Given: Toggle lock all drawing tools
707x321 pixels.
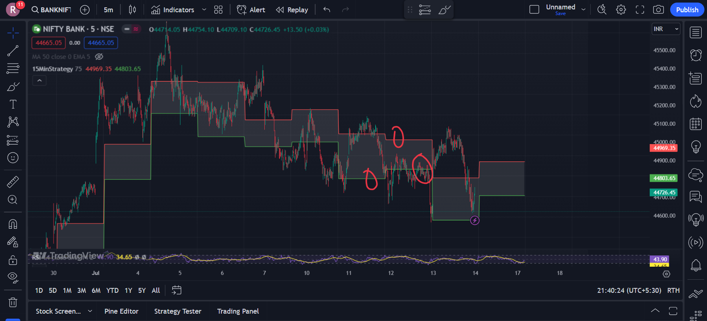Looking at the screenshot, I should pyautogui.click(x=13, y=260).
